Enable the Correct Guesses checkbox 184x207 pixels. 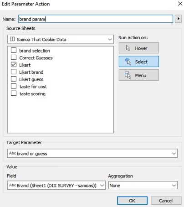[14, 57]
